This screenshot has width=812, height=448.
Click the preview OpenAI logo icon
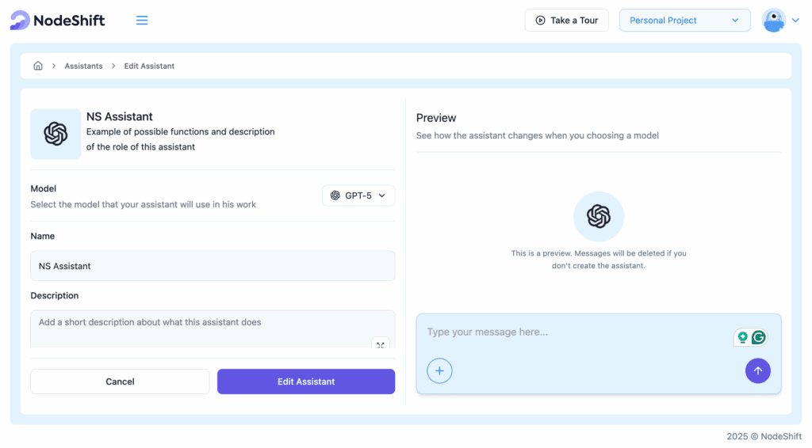598,216
